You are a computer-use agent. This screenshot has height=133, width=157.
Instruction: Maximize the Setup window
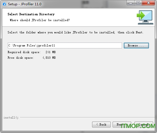tap(138, 3)
